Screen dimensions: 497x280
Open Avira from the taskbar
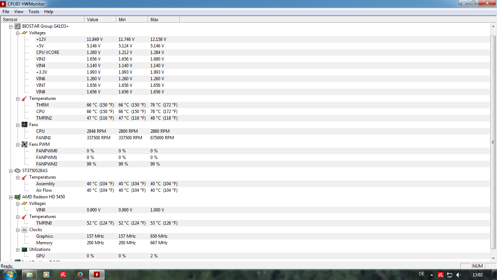[63, 275]
